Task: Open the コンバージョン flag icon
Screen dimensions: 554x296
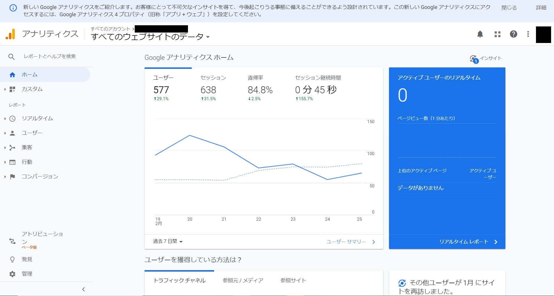Action: [12, 176]
